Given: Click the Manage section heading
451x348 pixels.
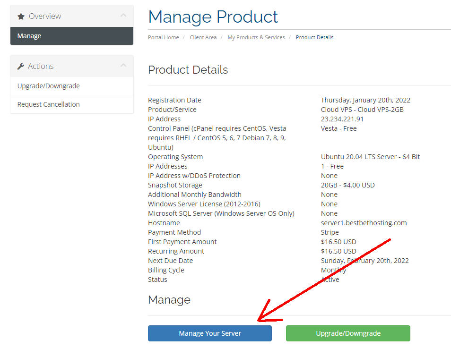Looking at the screenshot, I should point(169,300).
